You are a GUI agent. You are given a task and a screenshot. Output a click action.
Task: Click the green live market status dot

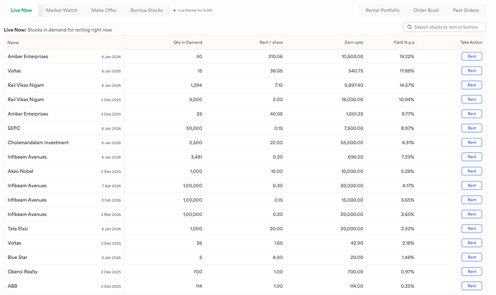point(174,11)
